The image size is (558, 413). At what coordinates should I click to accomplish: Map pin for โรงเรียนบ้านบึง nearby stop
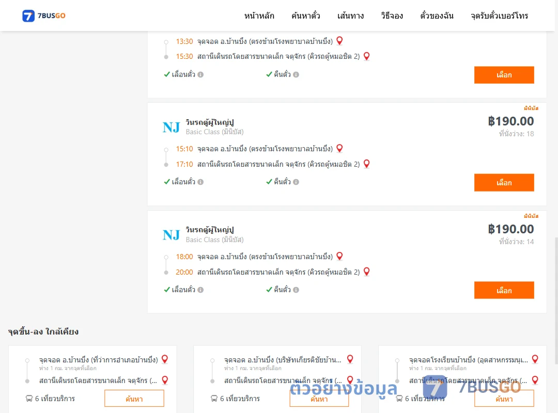(x=535, y=359)
